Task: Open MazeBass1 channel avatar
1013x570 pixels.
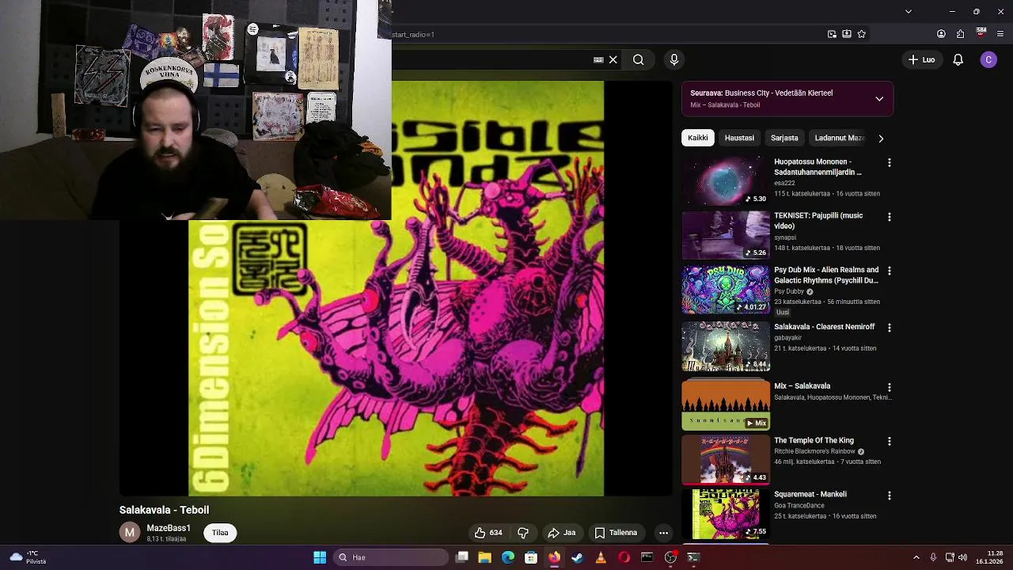Action: [x=130, y=533]
